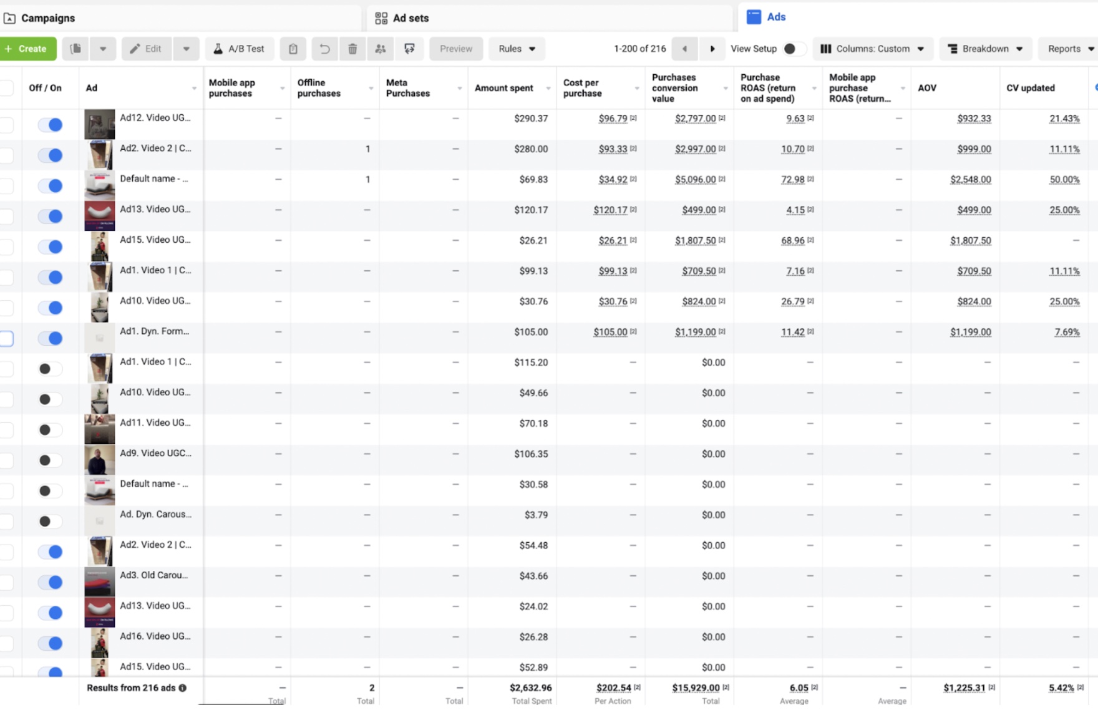
Task: Open the Columns: Custom dropdown
Action: click(x=872, y=49)
